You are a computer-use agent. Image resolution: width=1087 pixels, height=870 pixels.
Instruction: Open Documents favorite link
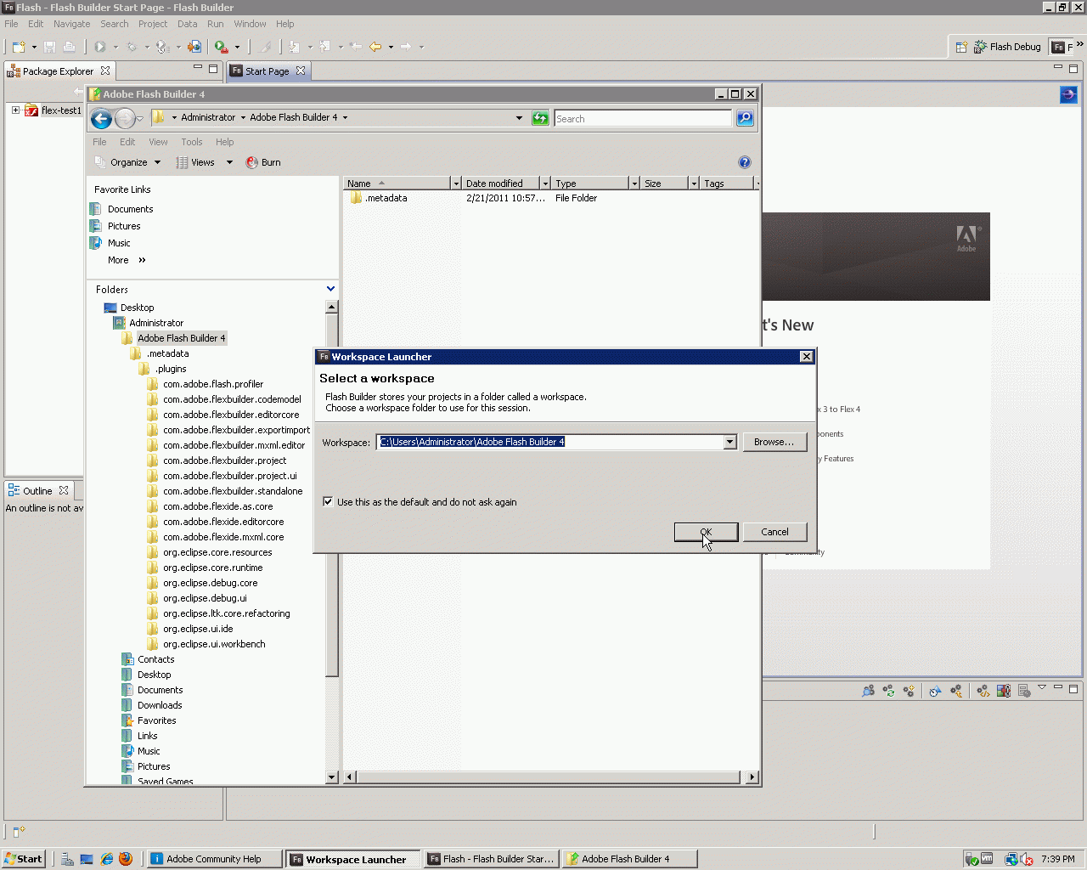coord(130,209)
